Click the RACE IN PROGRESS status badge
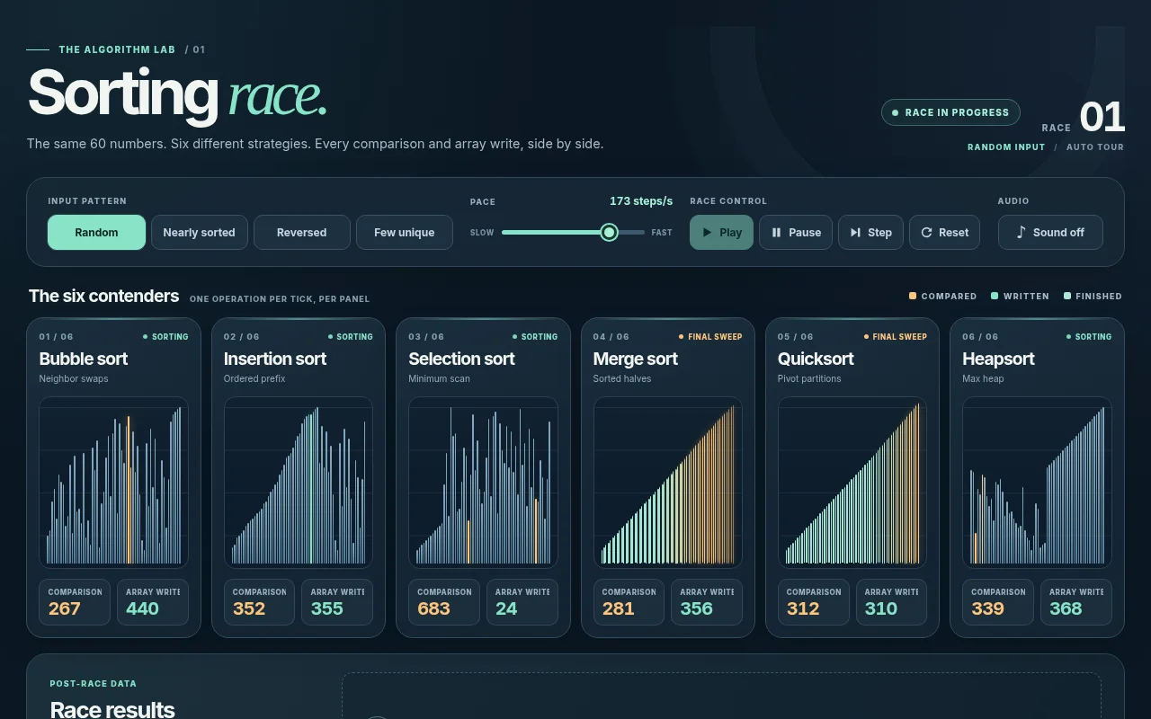Image resolution: width=1151 pixels, height=719 pixels. pyautogui.click(x=950, y=112)
